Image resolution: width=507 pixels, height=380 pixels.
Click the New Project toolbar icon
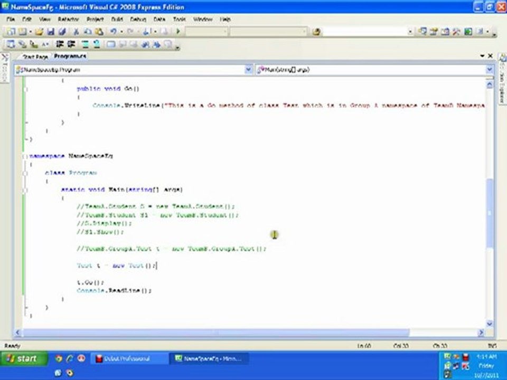coord(11,31)
